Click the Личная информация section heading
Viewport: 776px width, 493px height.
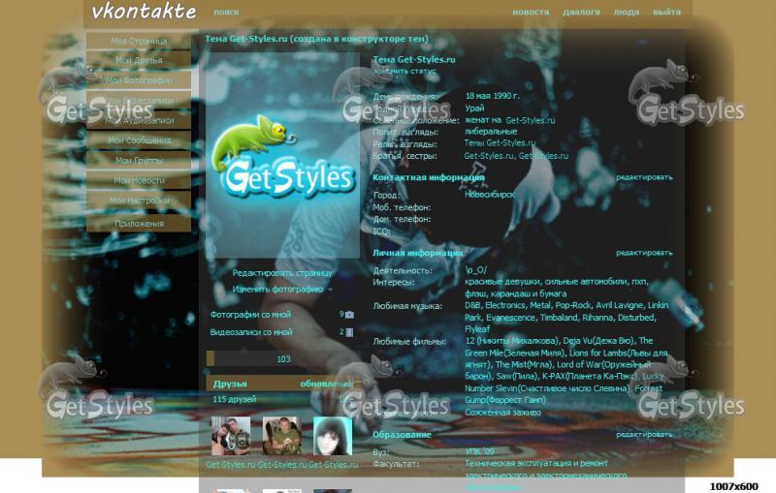pos(418,253)
